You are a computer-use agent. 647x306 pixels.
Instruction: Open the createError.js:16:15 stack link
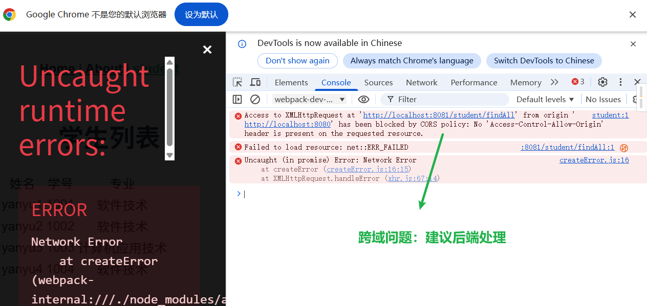point(367,169)
